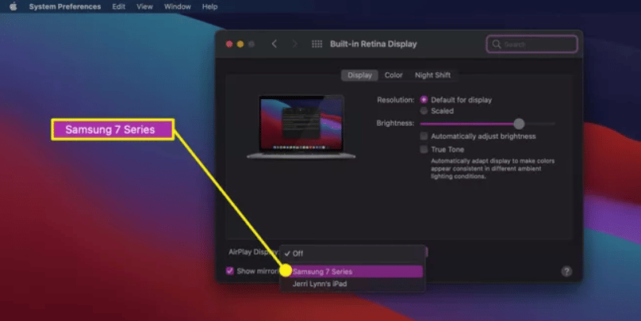Switch to the Display tab

click(359, 75)
